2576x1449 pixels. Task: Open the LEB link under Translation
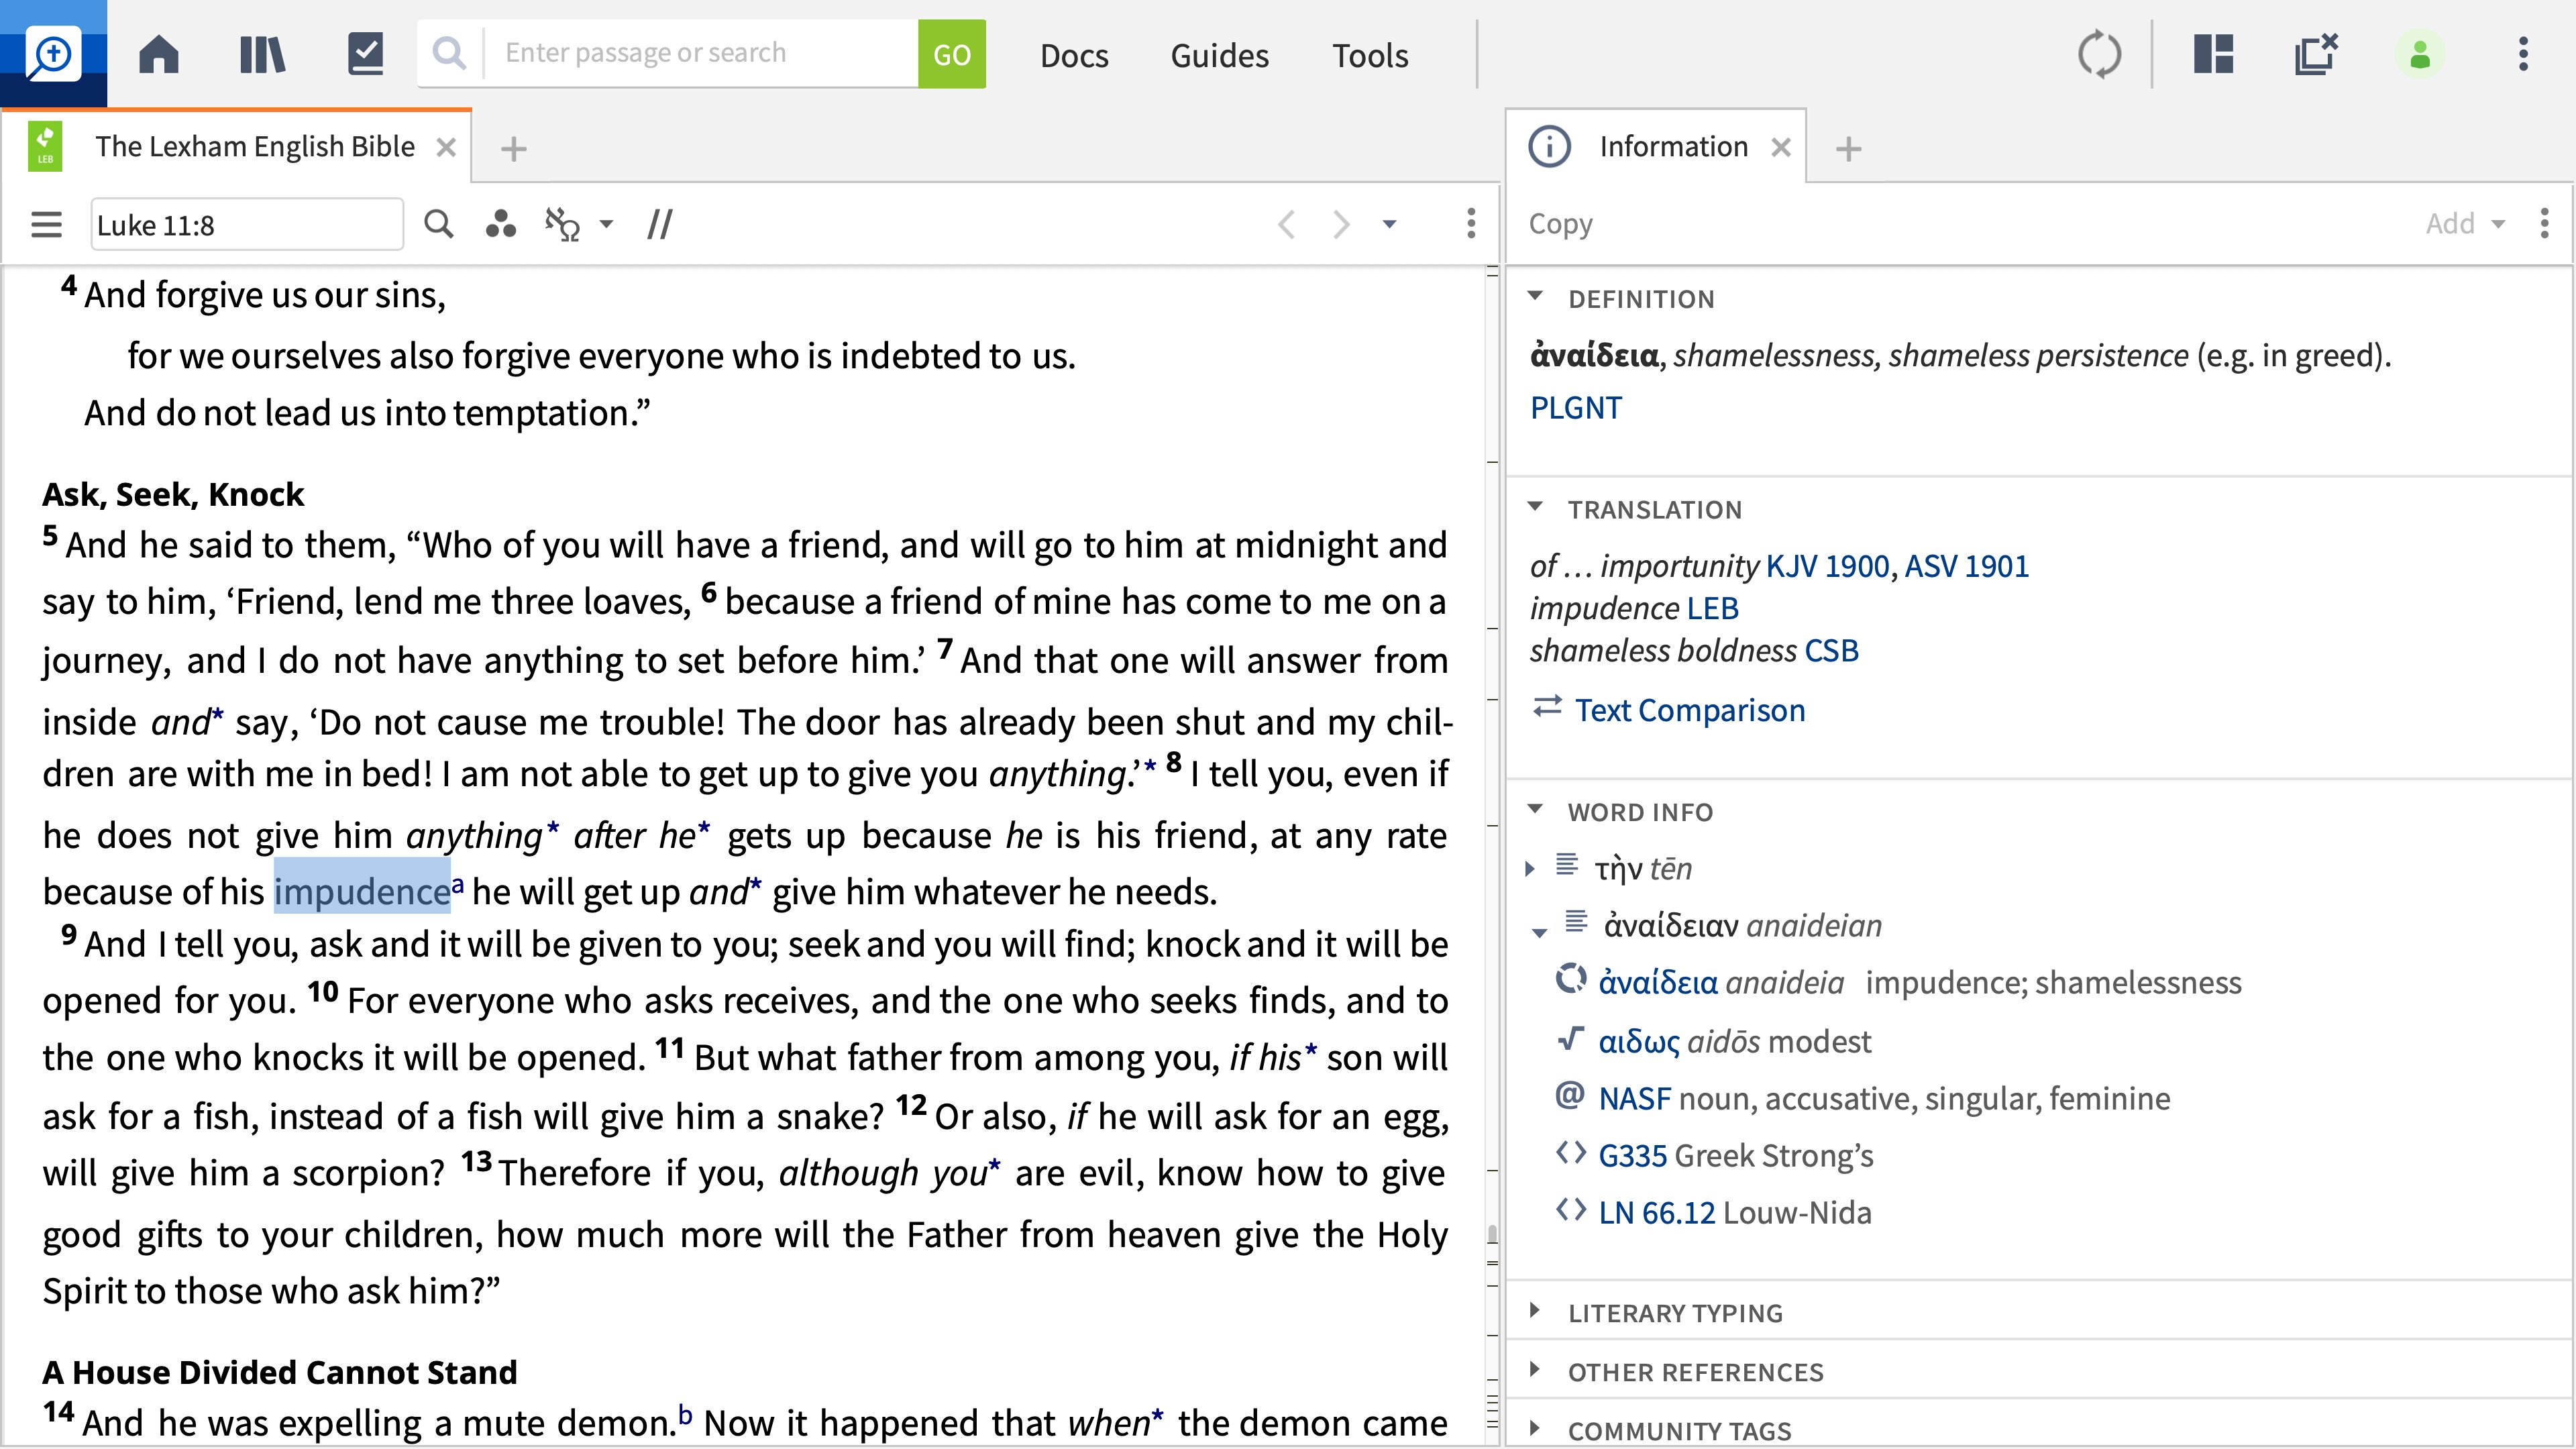click(x=1712, y=608)
